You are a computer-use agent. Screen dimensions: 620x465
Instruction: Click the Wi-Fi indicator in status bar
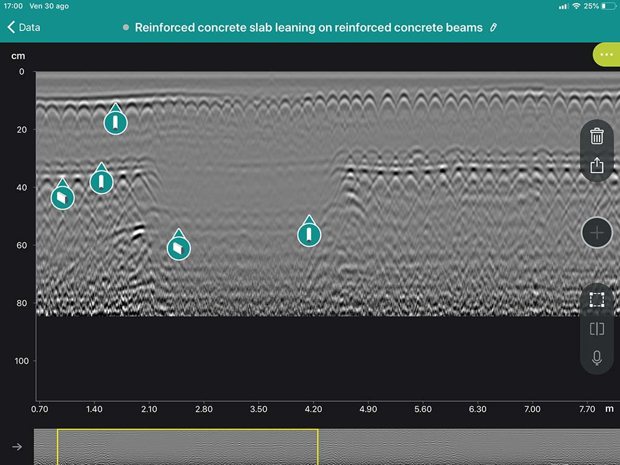point(576,6)
